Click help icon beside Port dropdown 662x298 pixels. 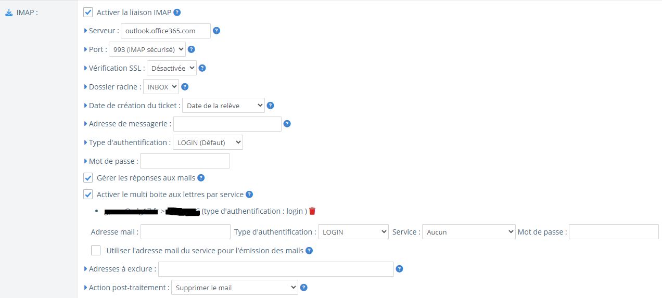191,49
